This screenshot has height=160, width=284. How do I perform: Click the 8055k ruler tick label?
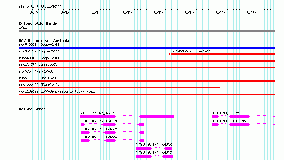coord(220,13)
